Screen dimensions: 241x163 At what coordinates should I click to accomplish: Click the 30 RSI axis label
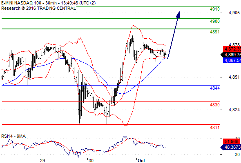237,154
